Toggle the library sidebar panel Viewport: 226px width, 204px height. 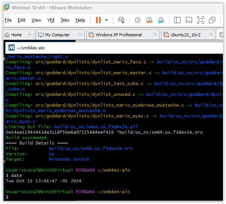(177, 20)
